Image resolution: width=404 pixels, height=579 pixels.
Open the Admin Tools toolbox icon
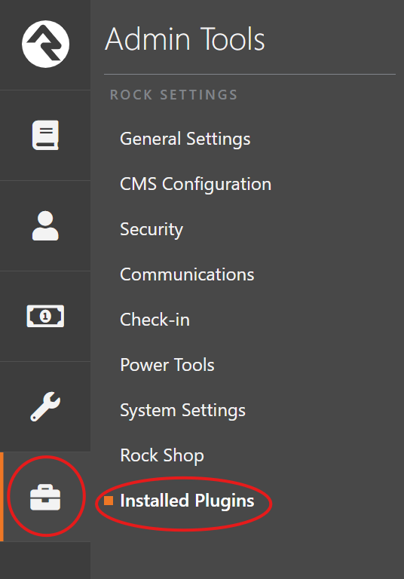[x=45, y=498]
